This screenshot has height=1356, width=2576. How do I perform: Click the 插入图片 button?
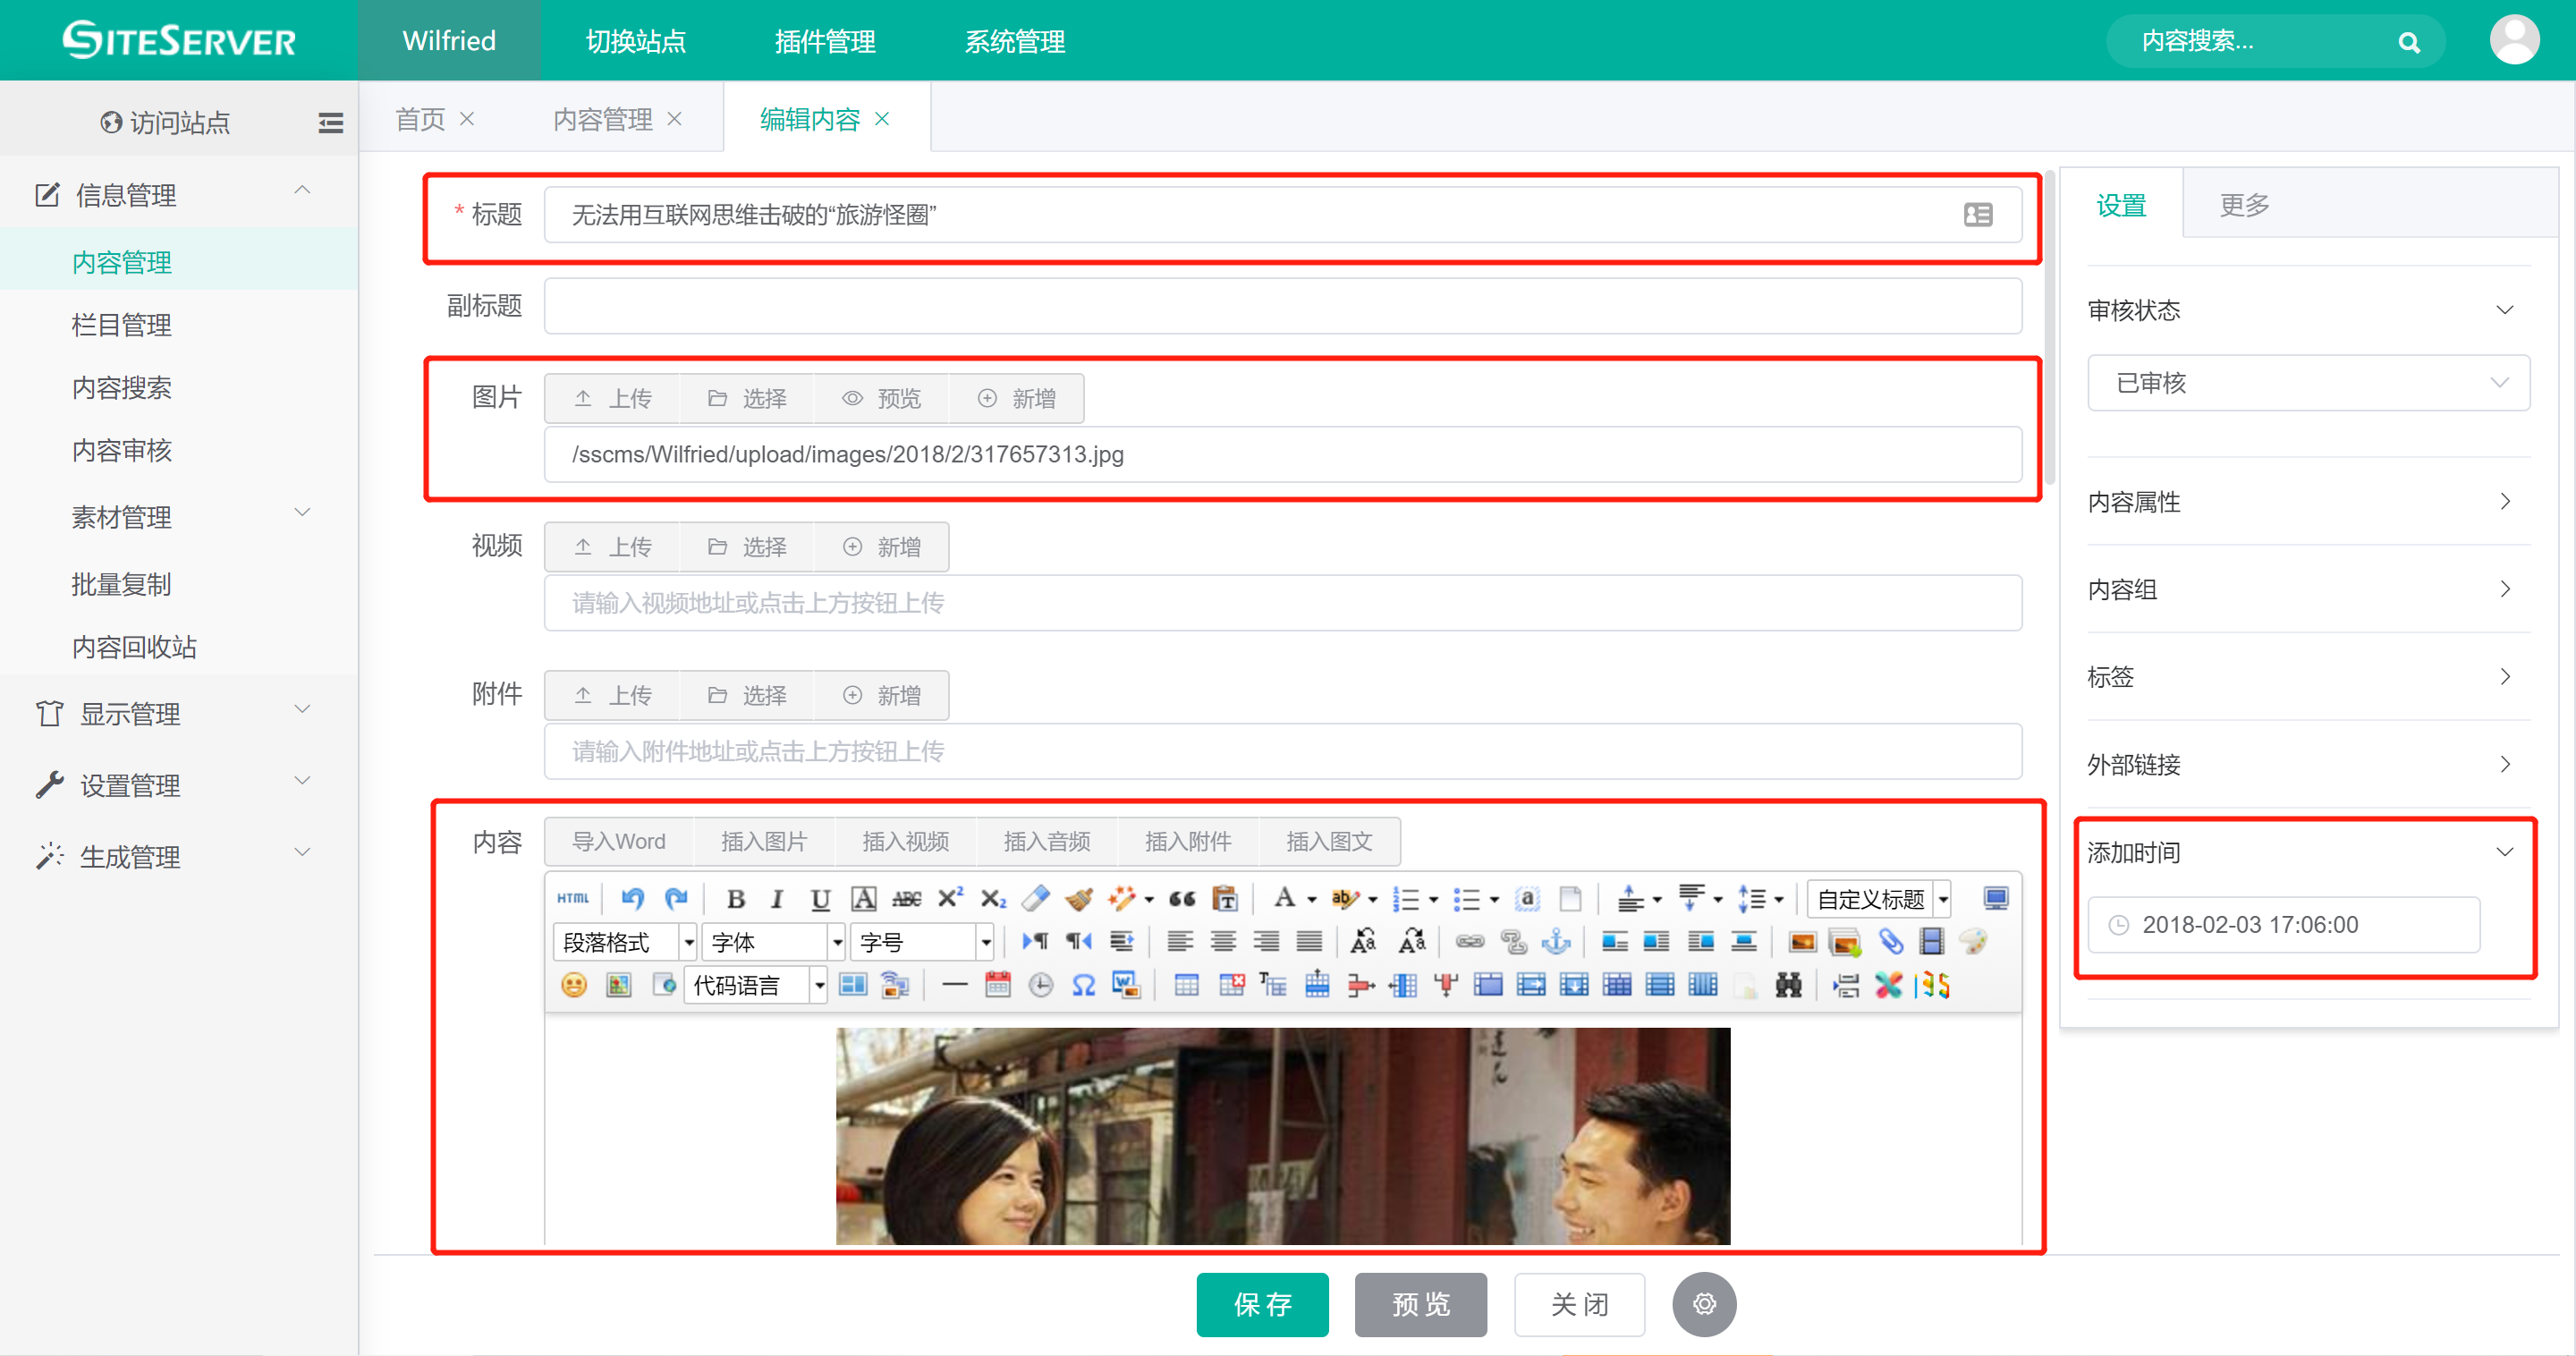[764, 841]
